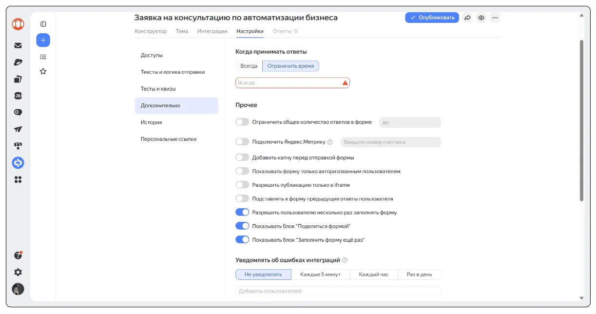Viewport: 596px width, 314px height.
Task: Open the Настройки tab
Action: click(250, 31)
